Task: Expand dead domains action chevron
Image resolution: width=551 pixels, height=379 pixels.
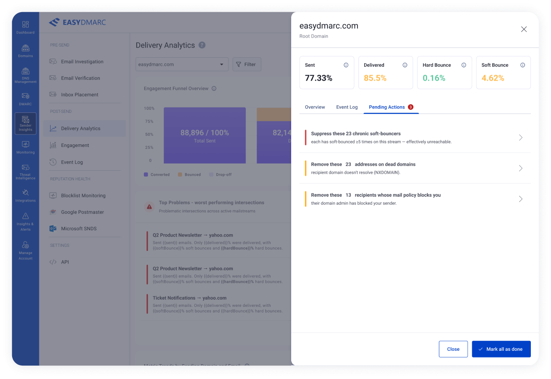Action: click(x=521, y=168)
